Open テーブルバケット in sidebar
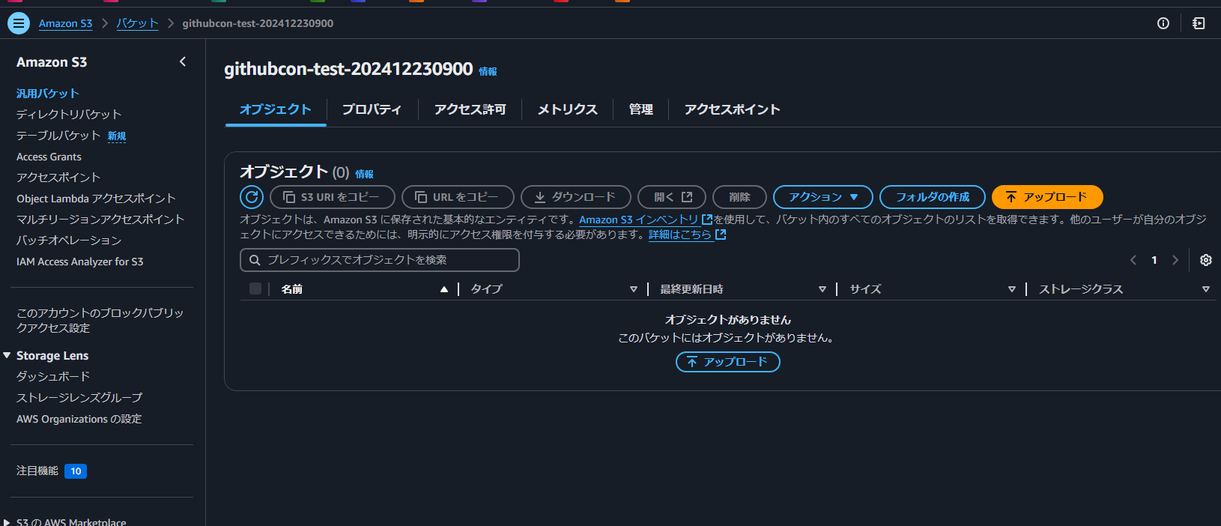 click(x=58, y=136)
